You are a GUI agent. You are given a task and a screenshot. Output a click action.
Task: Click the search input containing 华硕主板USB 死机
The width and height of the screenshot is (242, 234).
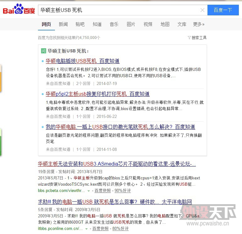click(119, 10)
